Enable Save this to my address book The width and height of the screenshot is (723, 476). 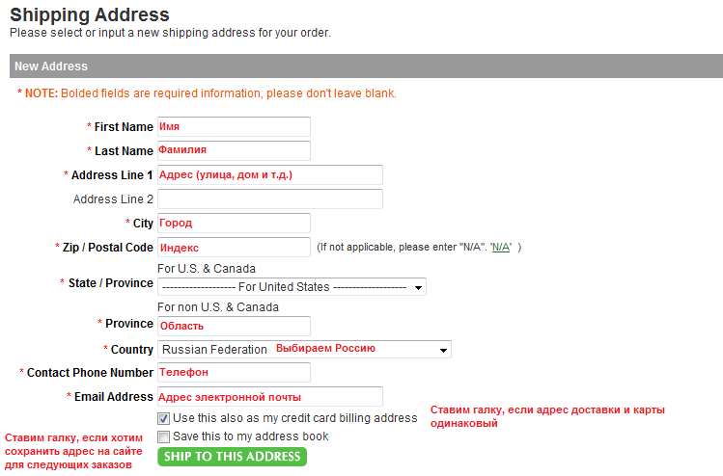[x=163, y=436]
